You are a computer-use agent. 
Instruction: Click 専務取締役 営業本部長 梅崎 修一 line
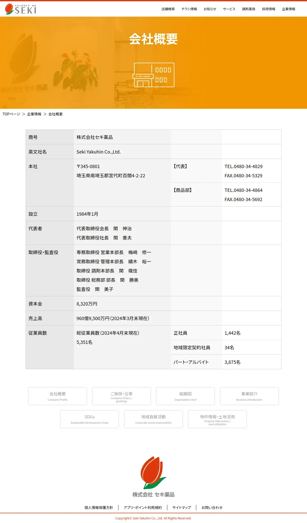(x=114, y=252)
